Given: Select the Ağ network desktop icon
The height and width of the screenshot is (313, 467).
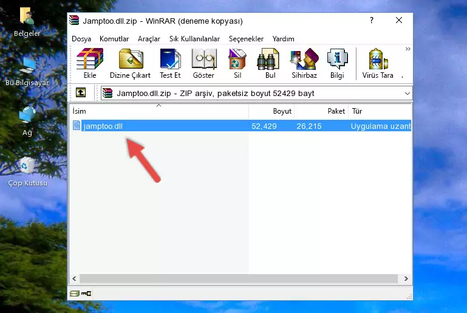Looking at the screenshot, I should pos(27,122).
